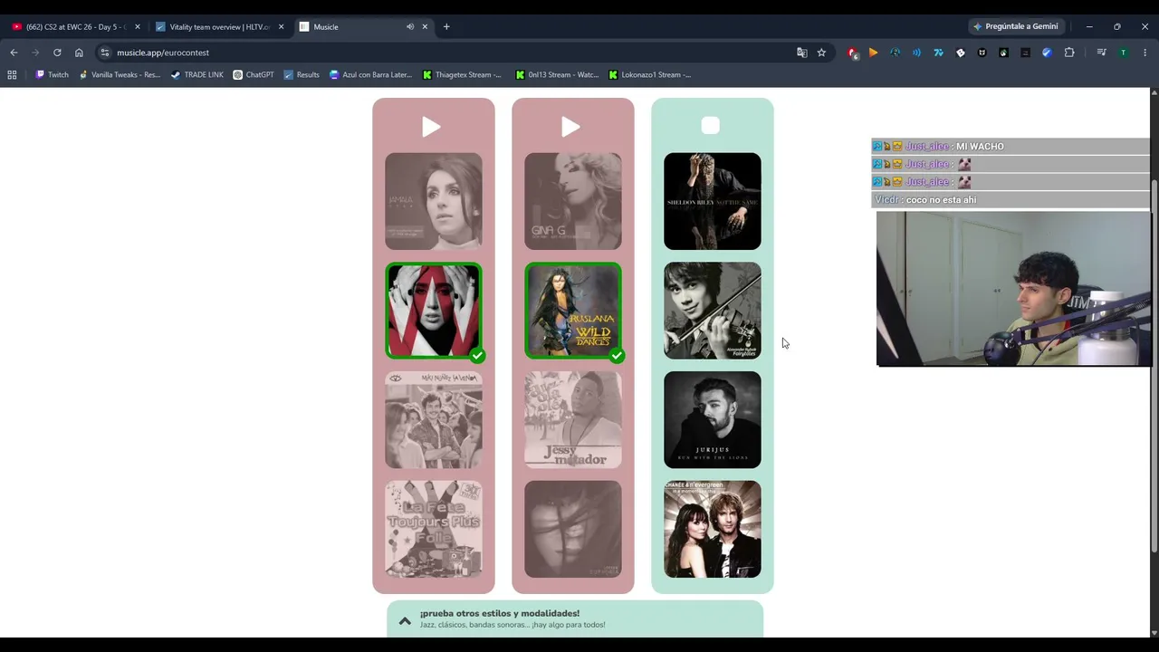The height and width of the screenshot is (652, 1159).
Task: Open the ChatGPT bookmark
Action: tap(254, 75)
